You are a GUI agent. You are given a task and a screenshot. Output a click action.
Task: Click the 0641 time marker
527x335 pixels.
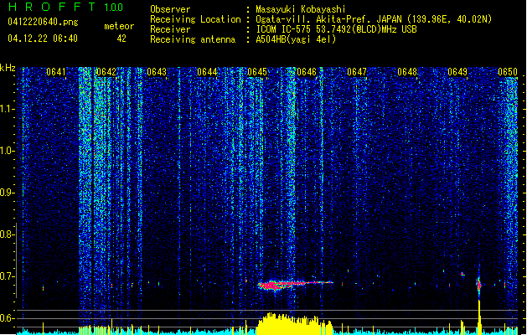[56, 72]
